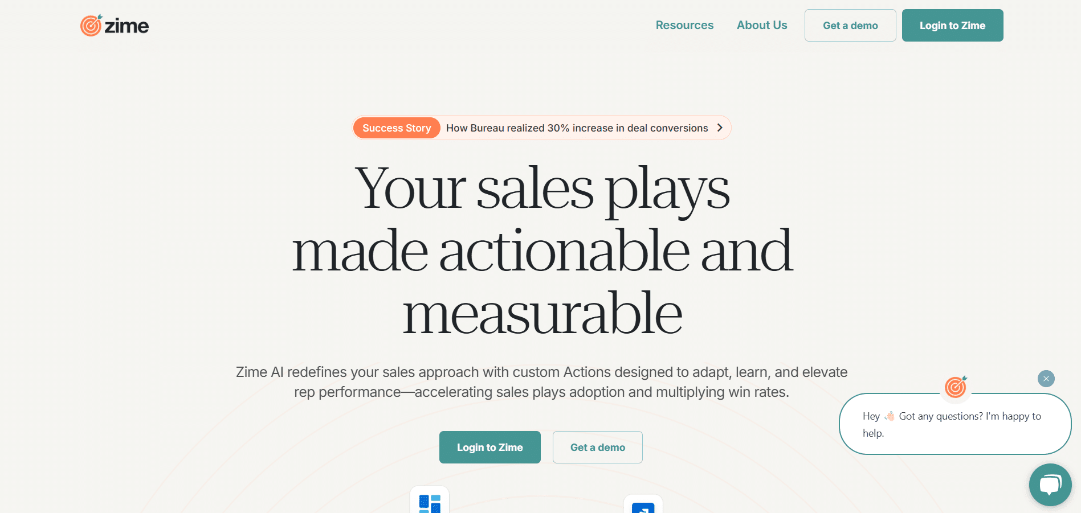Screen dimensions: 1081x513
Task: Click the orange target icon in Zime logo
Action: point(91,26)
